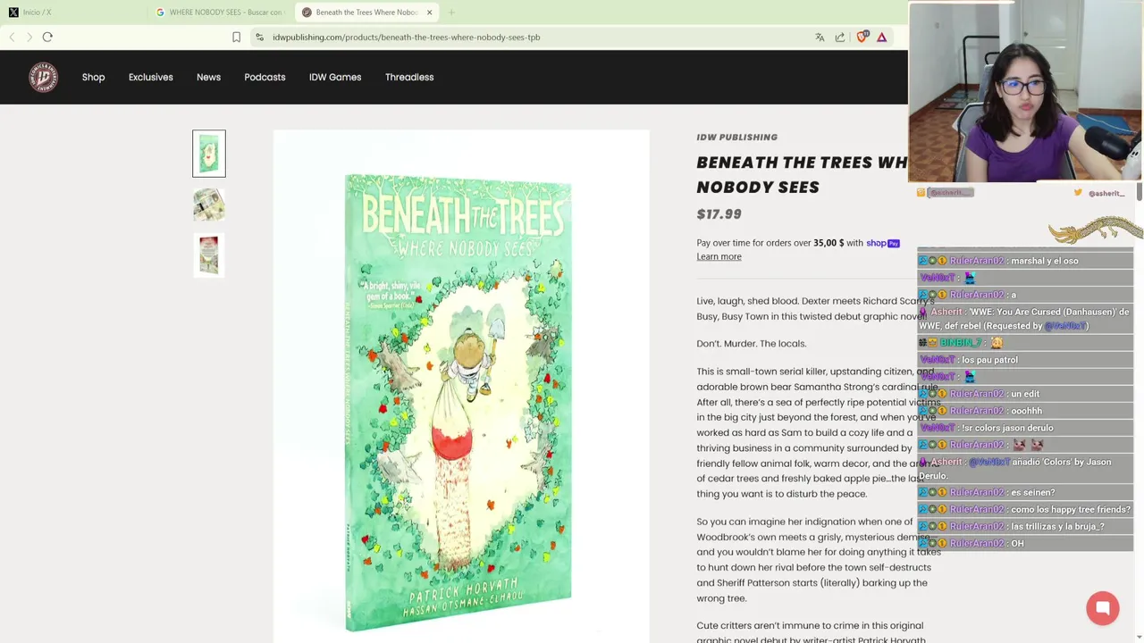
Task: Click the Shop Pay badge
Action: coord(883,243)
